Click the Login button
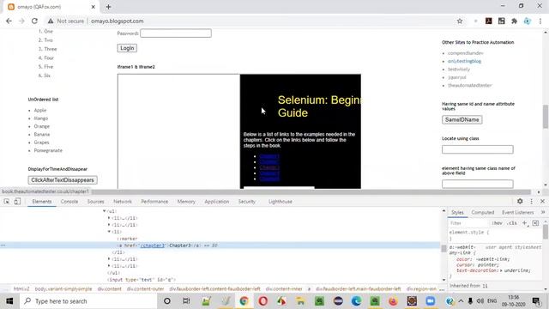Viewport: 549px width, 309px height. click(x=127, y=48)
